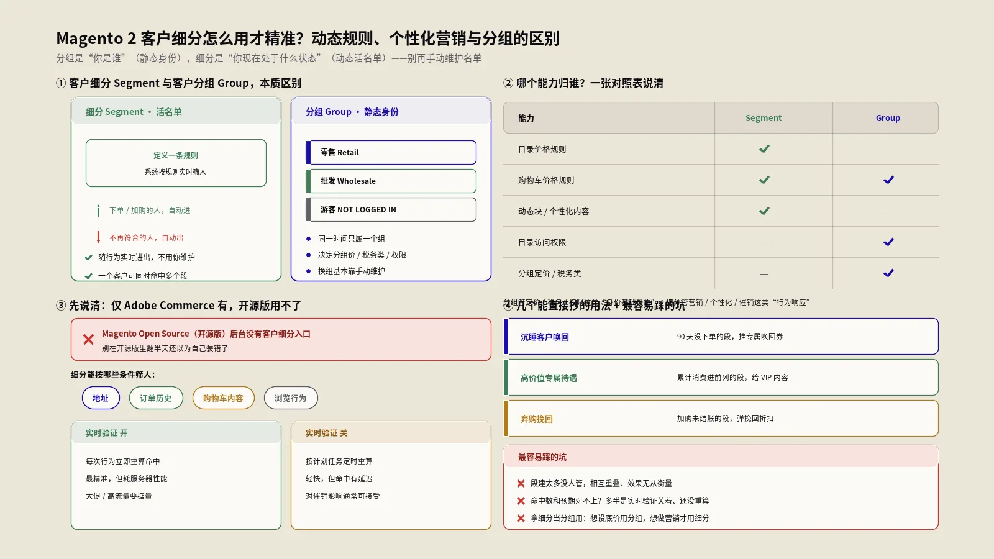
Task: Click the text 加购未结账的段，弹挽回折扣
Action: 726,419
